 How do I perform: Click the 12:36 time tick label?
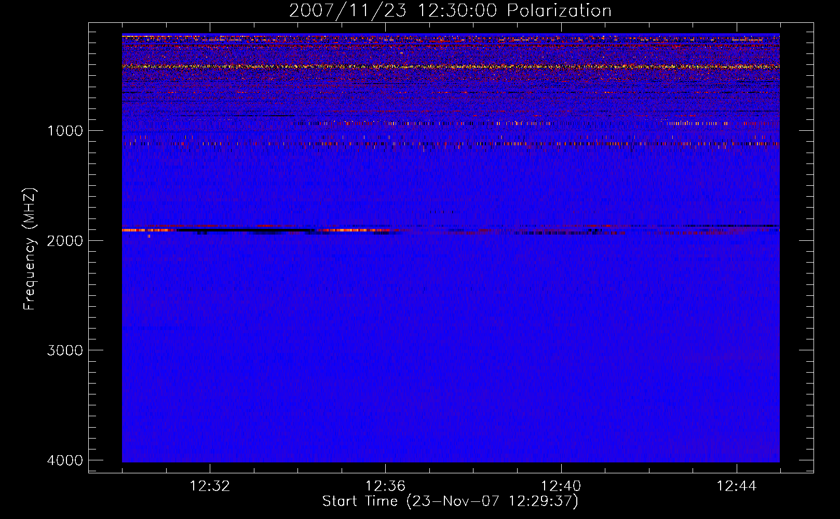385,486
